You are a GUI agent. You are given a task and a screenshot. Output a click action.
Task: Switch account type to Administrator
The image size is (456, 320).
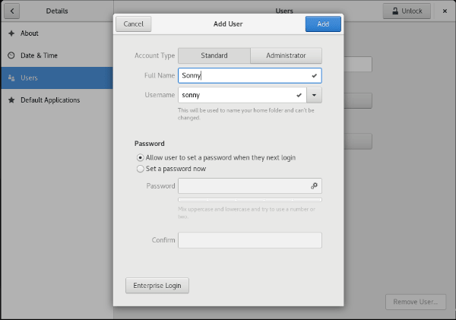[x=286, y=55]
